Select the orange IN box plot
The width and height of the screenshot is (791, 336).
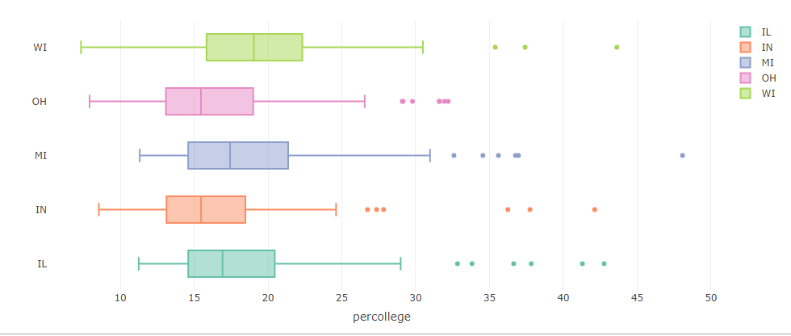click(206, 209)
